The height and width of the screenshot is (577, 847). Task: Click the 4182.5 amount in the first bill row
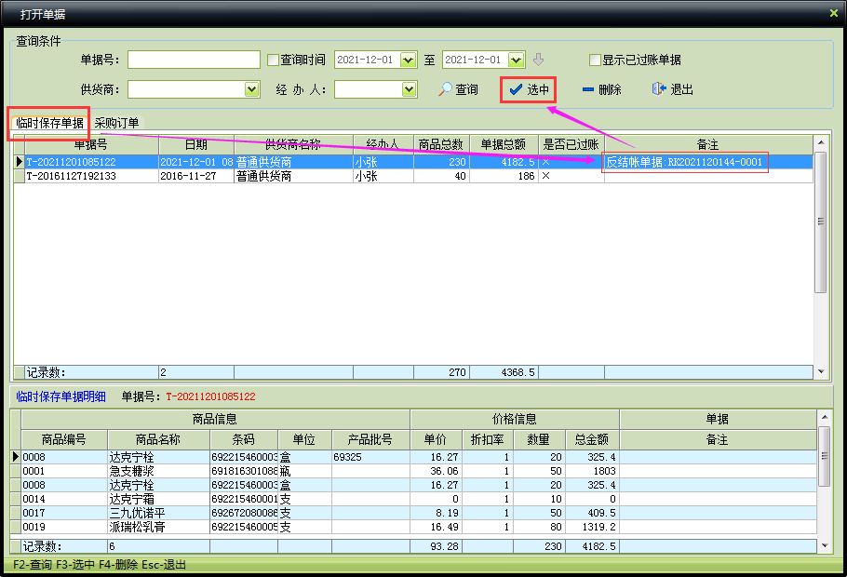pyautogui.click(x=504, y=162)
